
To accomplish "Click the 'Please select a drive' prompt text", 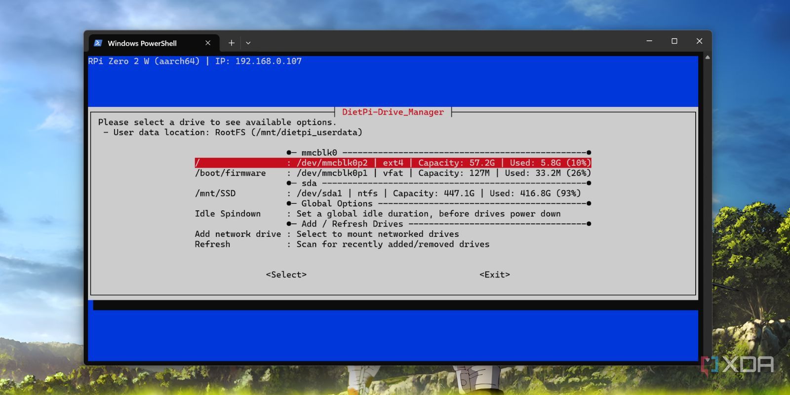I will pyautogui.click(x=217, y=122).
